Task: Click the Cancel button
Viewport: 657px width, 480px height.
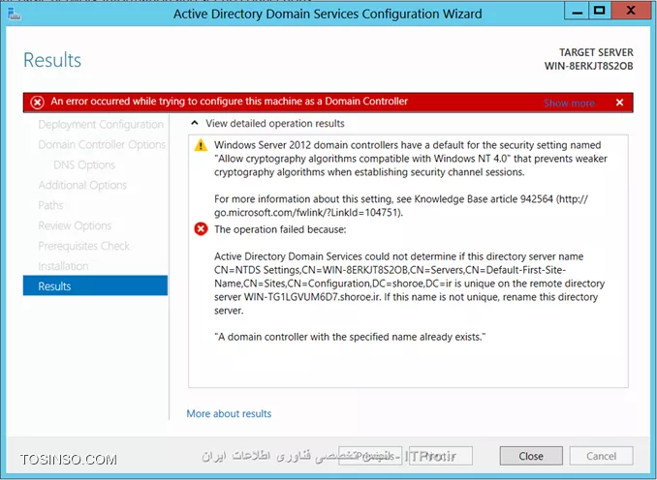Action: (601, 456)
